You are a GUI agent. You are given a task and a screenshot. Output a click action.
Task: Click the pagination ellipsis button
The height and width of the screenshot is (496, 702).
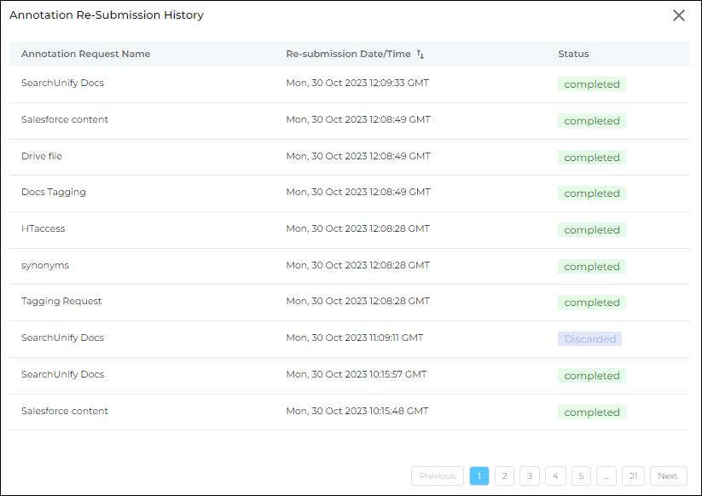pyautogui.click(x=606, y=476)
